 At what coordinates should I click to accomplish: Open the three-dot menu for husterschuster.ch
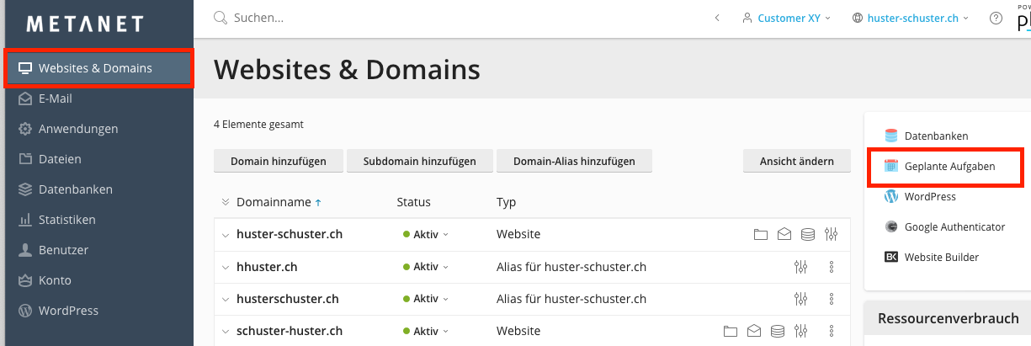click(x=832, y=299)
